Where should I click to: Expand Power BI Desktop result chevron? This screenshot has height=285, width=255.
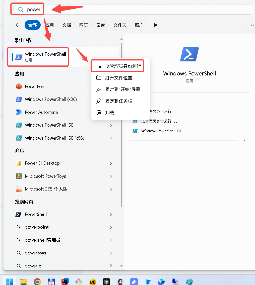click(x=111, y=163)
